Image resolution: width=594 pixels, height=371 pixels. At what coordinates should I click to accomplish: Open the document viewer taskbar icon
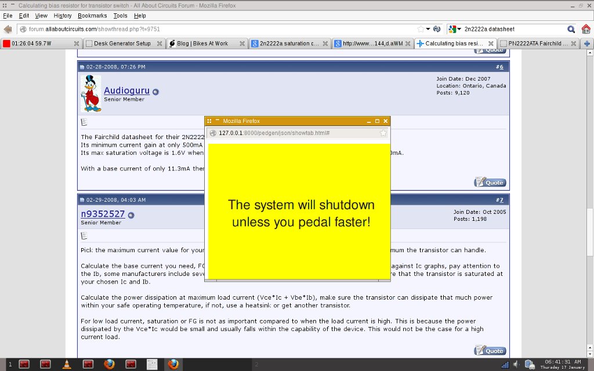pyautogui.click(x=152, y=364)
